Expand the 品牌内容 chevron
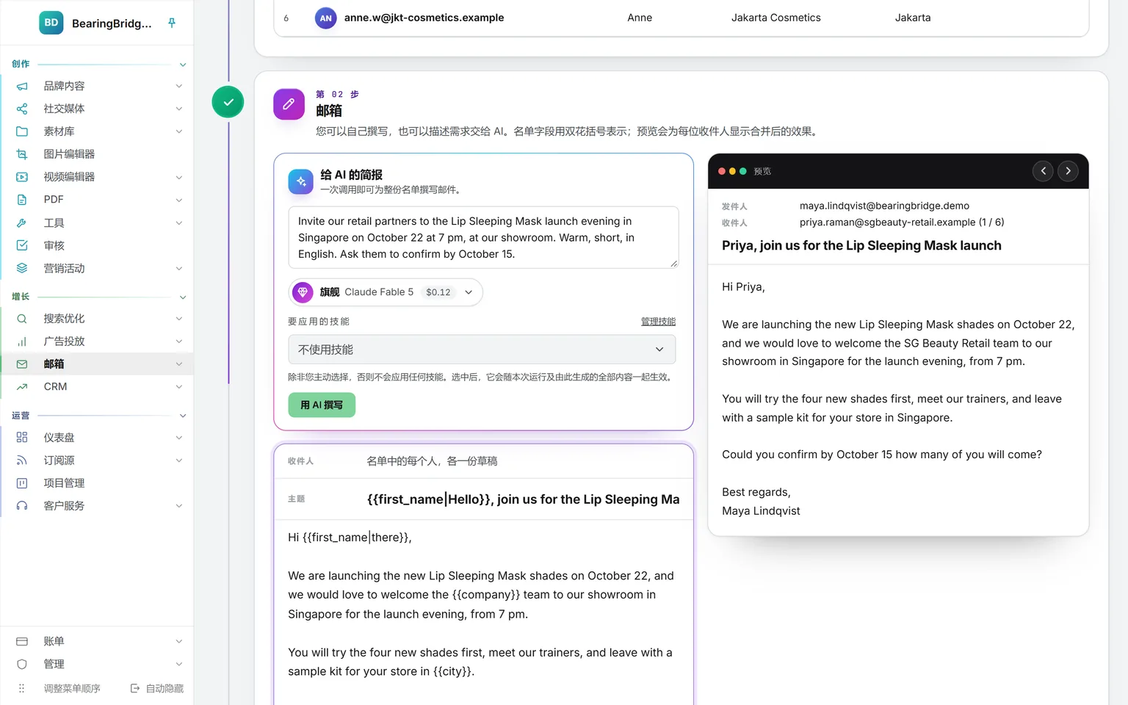Image resolution: width=1128 pixels, height=705 pixels. click(179, 86)
